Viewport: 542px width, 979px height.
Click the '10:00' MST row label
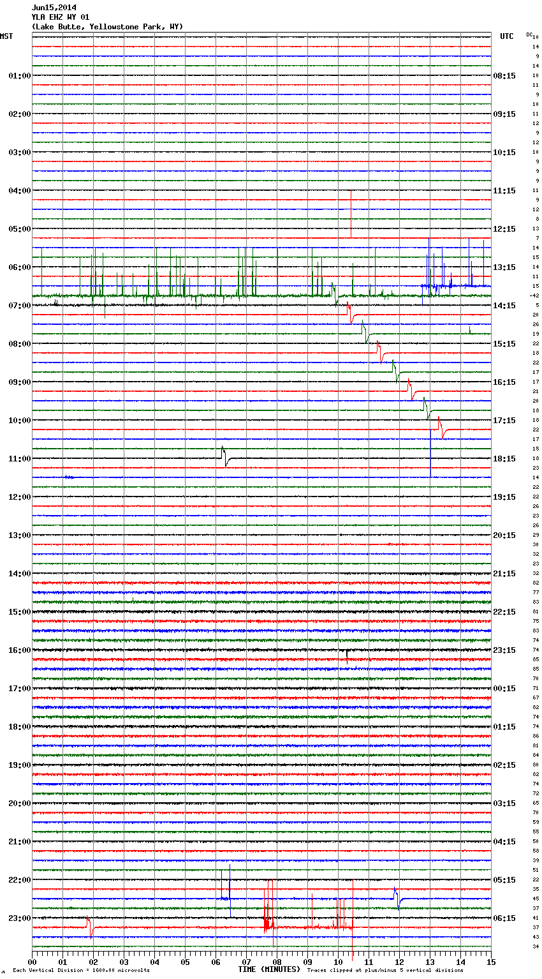click(20, 421)
